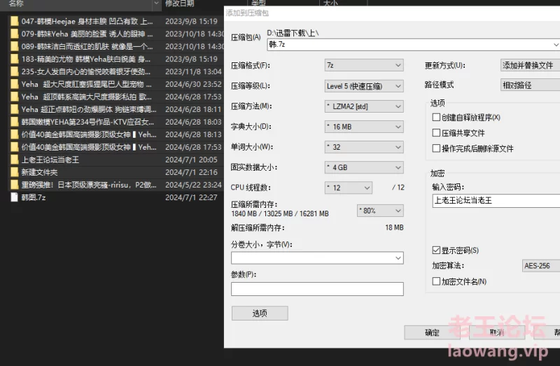The width and height of the screenshot is (560, 366).
Task: Open the 压缩方法 LZMA2 dropdown
Action: [364, 106]
